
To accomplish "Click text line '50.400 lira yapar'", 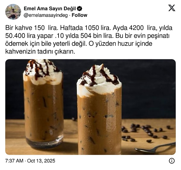I will coord(29,36).
